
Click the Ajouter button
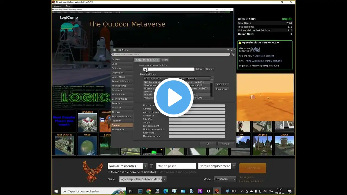210,69
